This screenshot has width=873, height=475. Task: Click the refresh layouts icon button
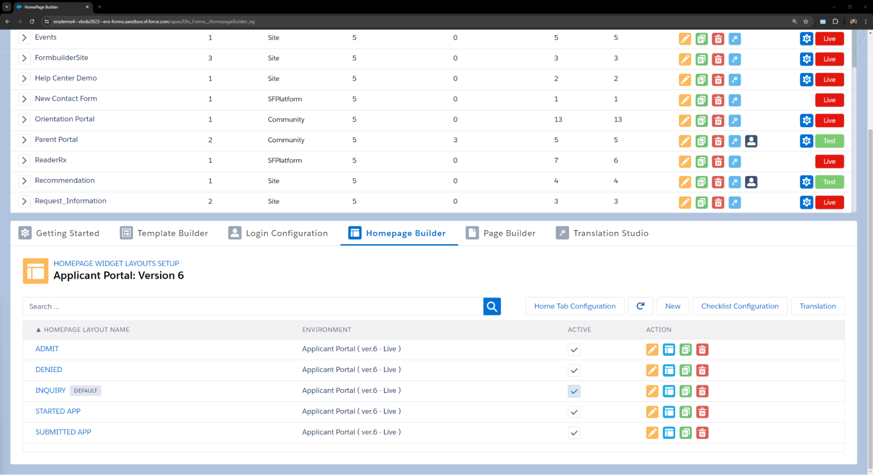[640, 306]
